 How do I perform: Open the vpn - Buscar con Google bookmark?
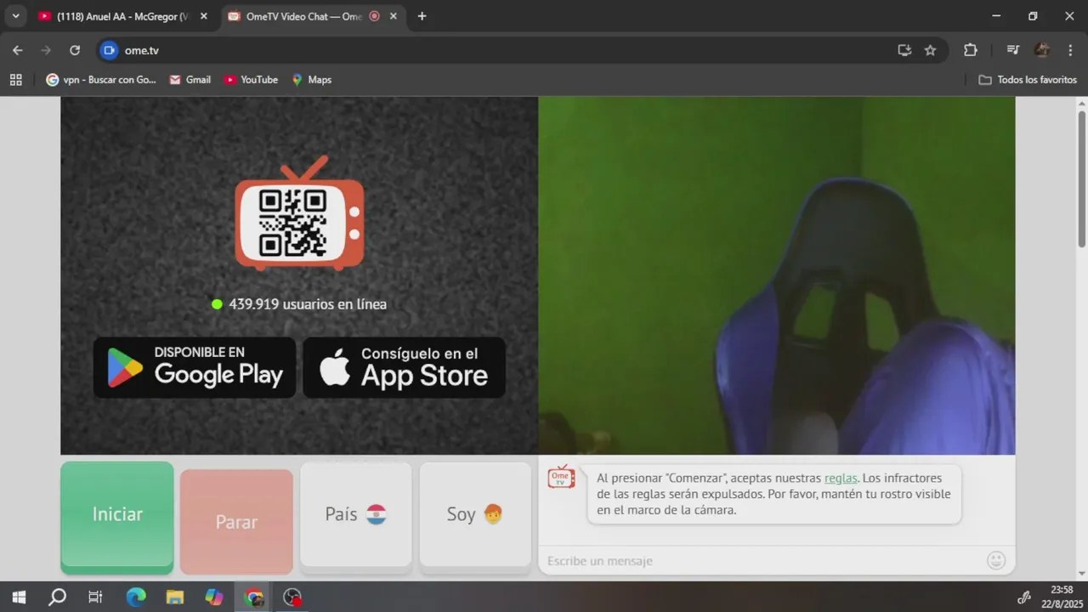[x=101, y=80]
